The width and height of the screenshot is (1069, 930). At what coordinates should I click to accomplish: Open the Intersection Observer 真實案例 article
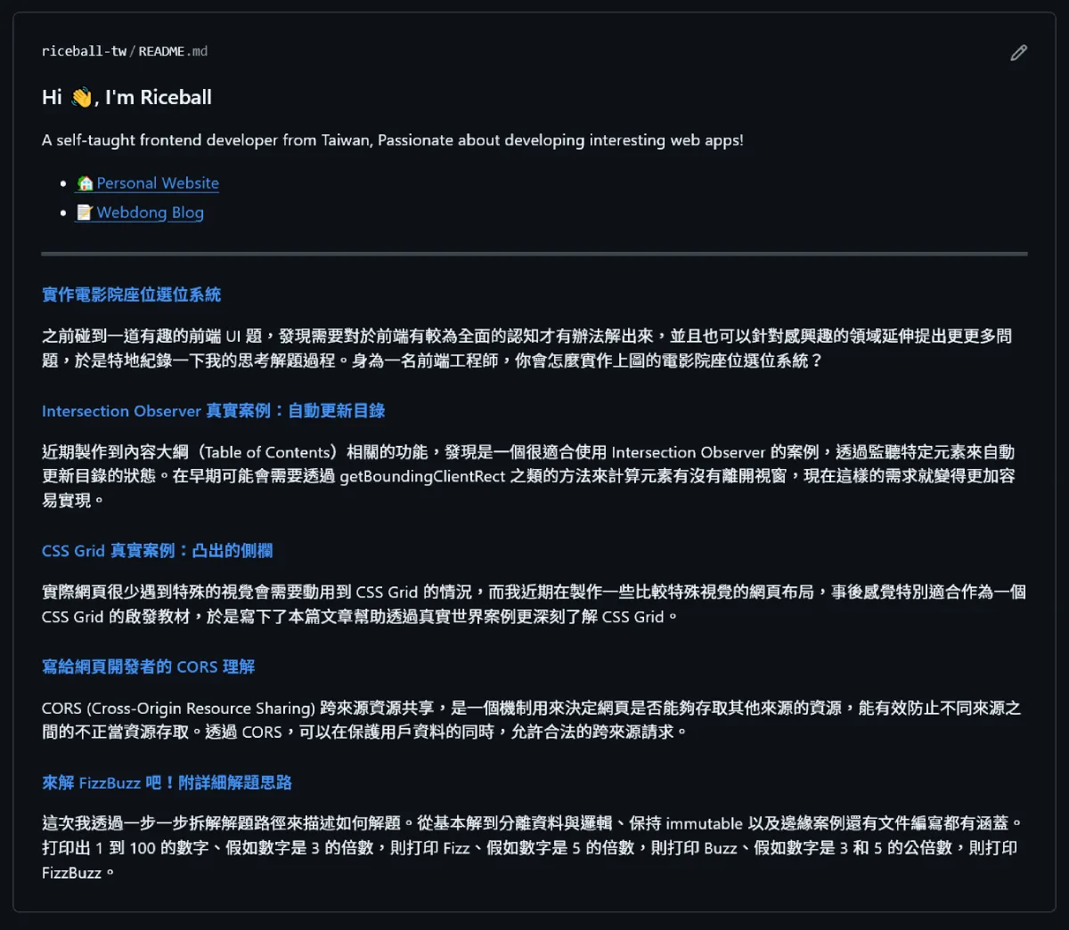tap(213, 410)
